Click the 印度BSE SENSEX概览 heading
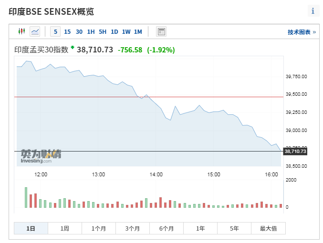The width and height of the screenshot is (323, 243). click(51, 12)
